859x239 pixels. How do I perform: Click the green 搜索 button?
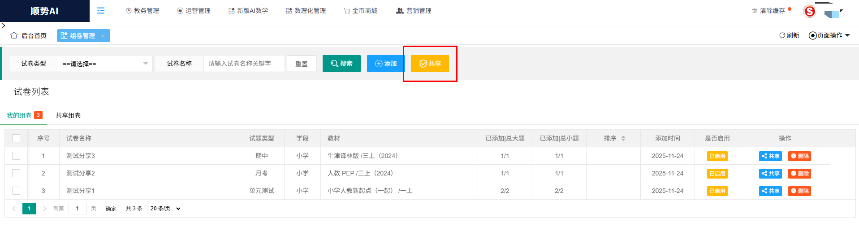[x=341, y=64]
